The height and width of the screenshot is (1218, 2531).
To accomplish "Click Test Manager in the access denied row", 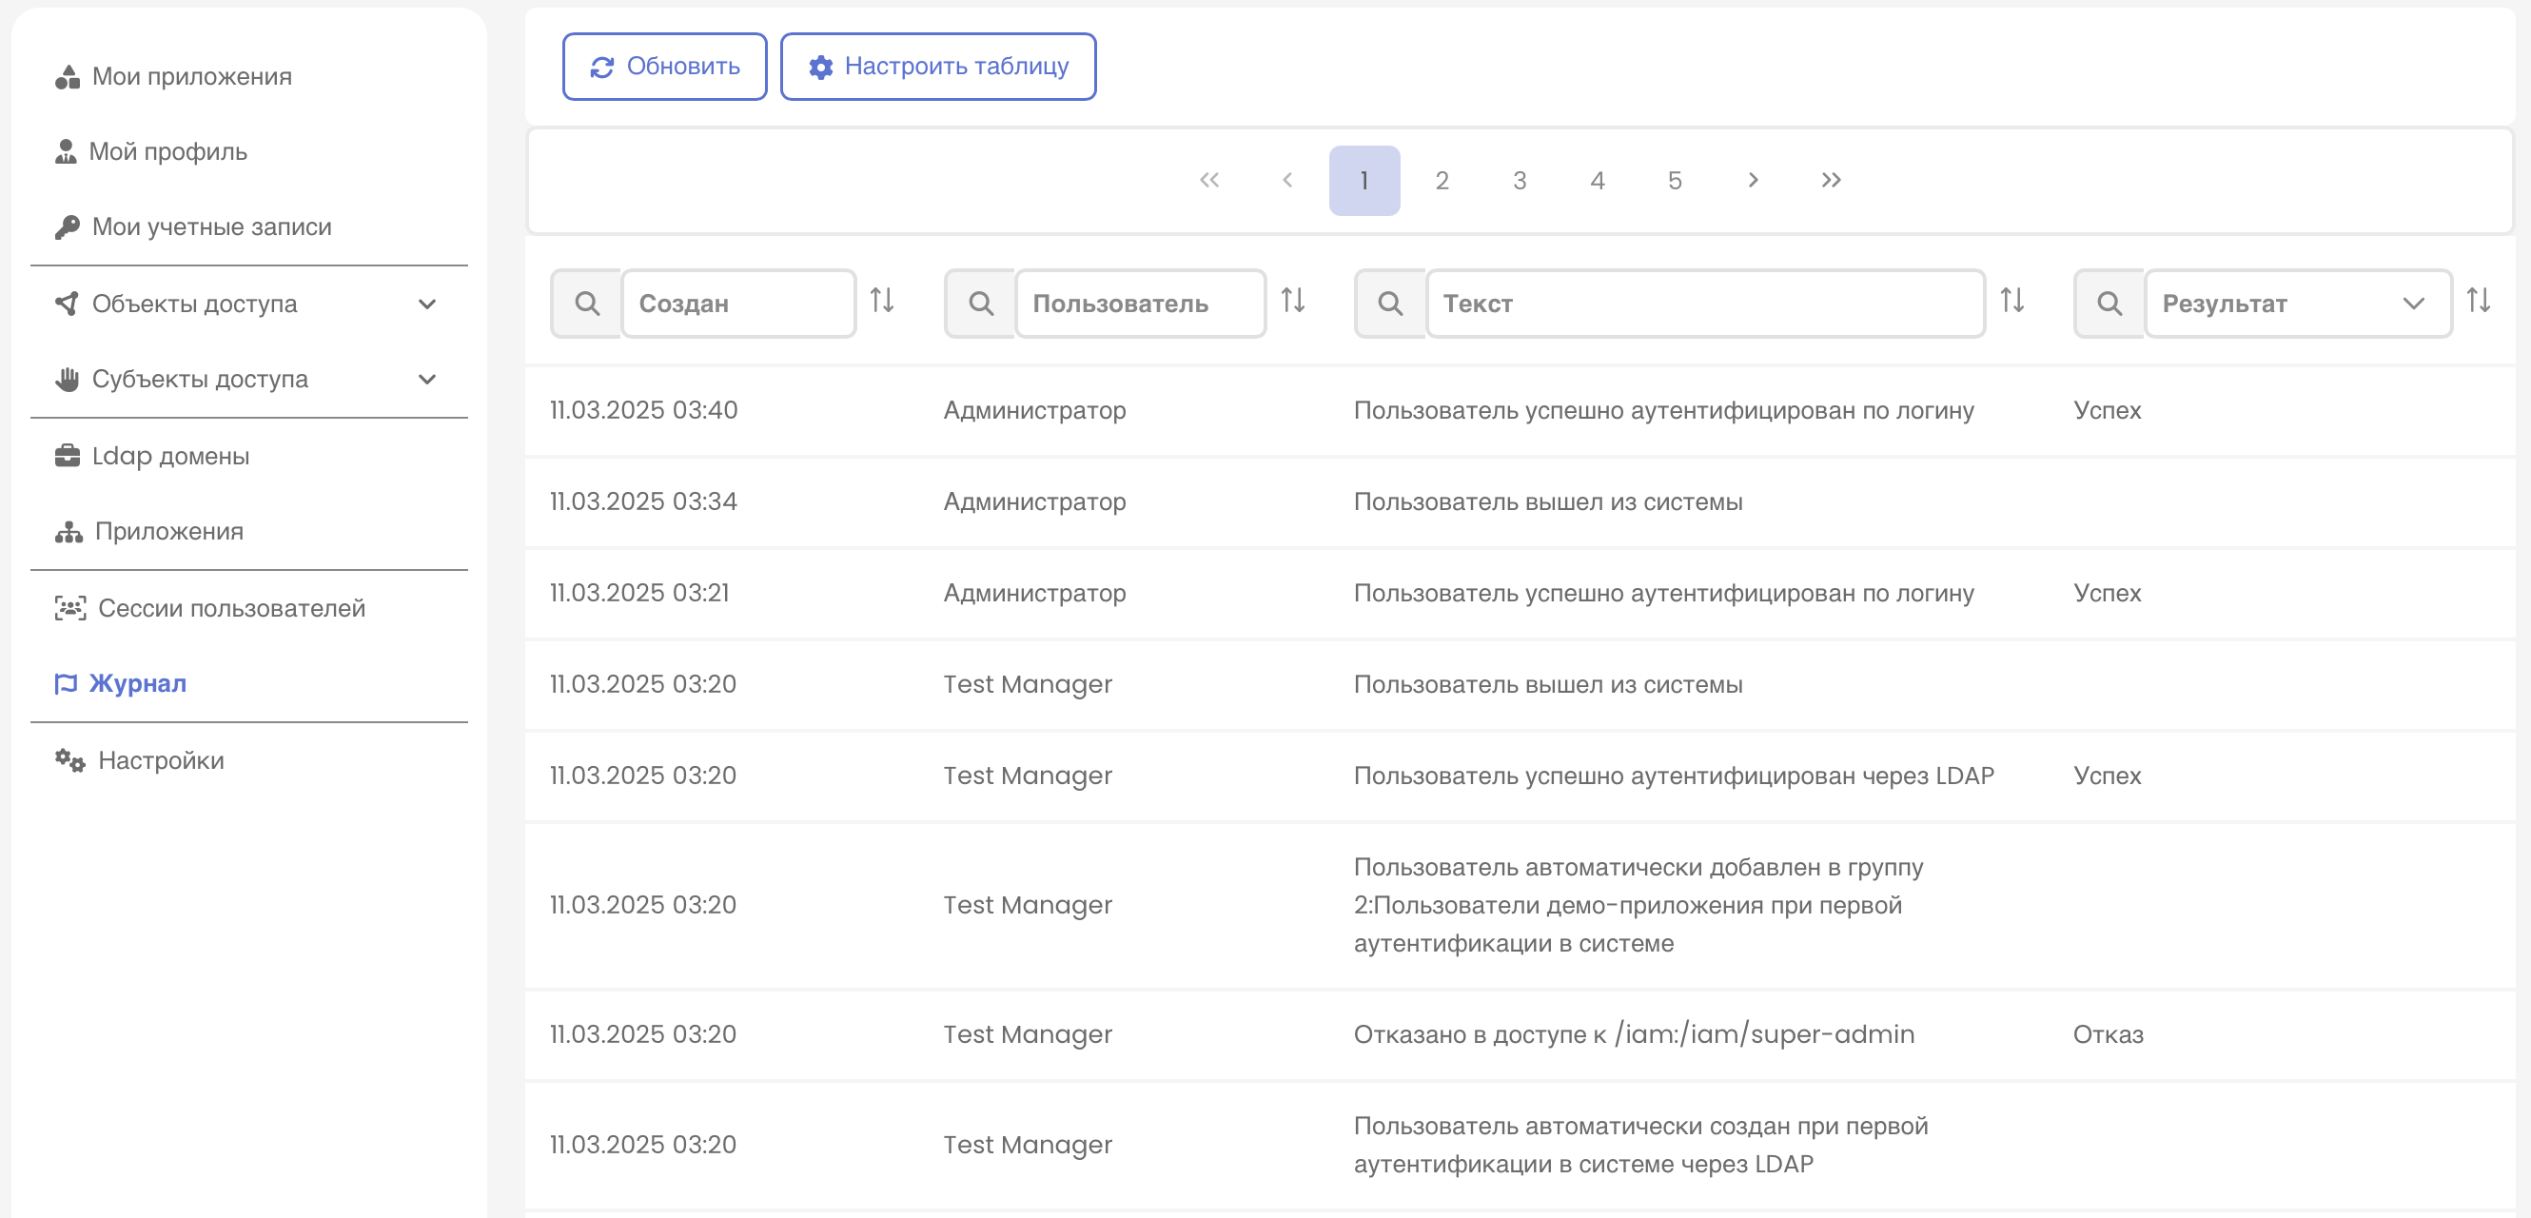I will coord(1028,1033).
